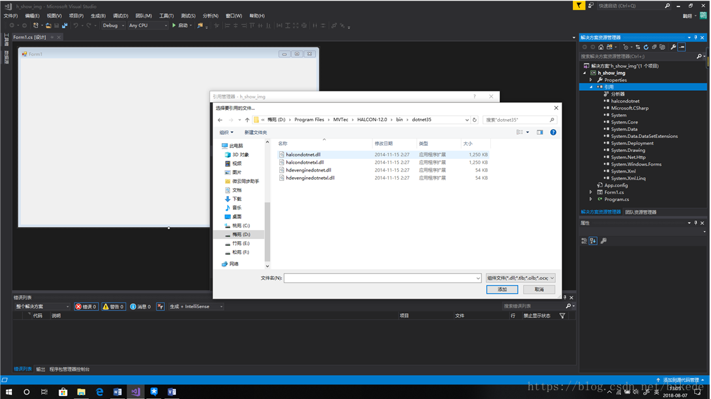
Task: Switch to the Output tab
Action: [40, 369]
